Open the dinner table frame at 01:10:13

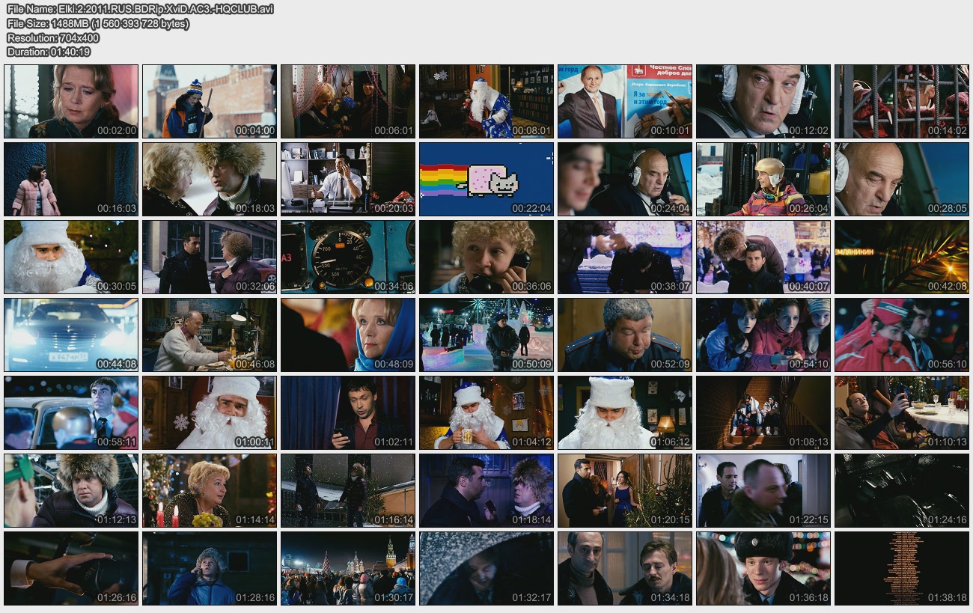pos(902,413)
